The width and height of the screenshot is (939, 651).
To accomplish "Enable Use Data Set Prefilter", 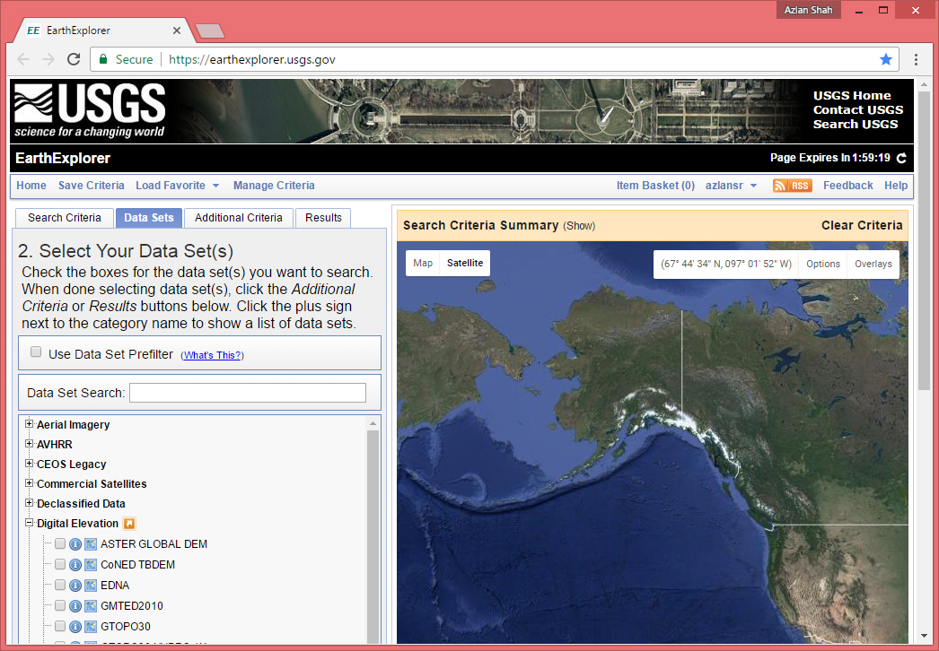I will tap(36, 352).
